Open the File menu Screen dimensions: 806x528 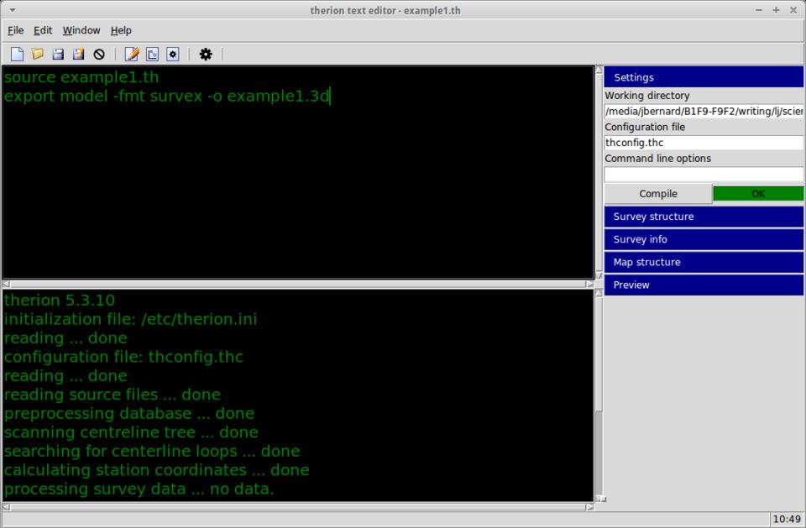15,30
